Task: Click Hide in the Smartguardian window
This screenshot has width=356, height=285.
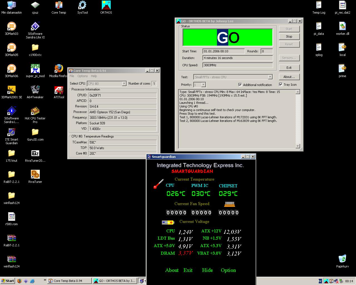Action: (207, 270)
